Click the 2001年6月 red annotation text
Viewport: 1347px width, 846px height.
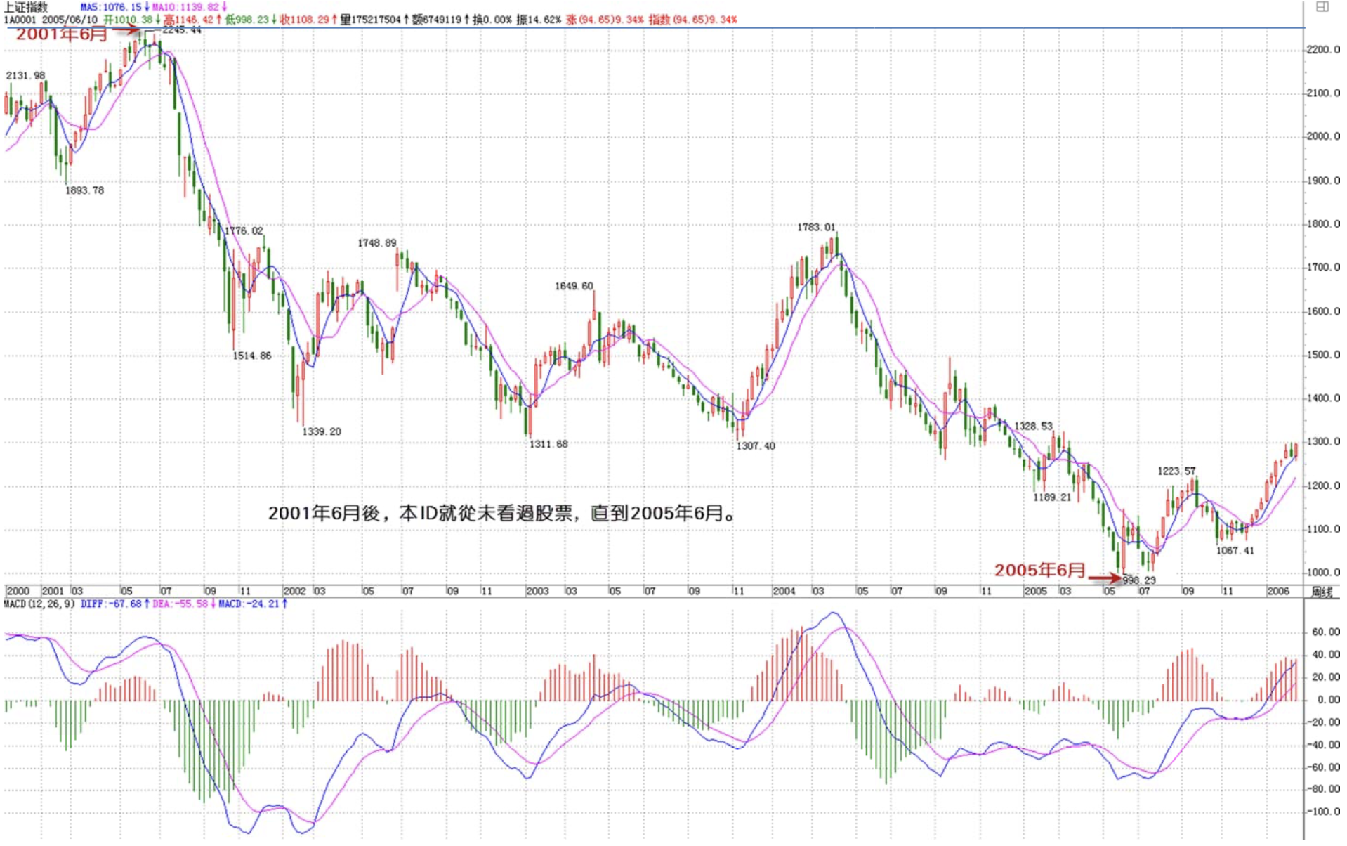point(62,34)
